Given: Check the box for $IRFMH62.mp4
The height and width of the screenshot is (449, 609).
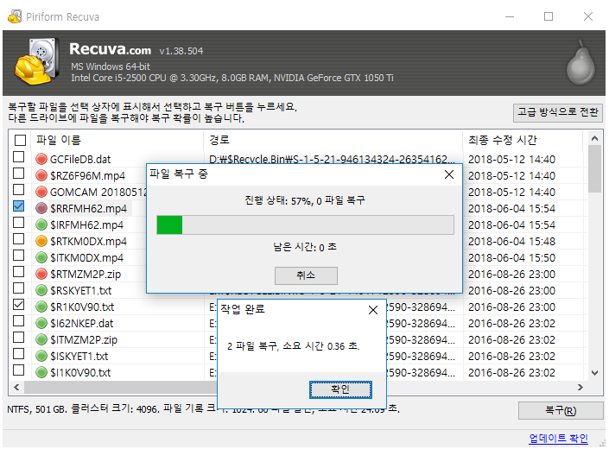Looking at the screenshot, I should tap(19, 223).
